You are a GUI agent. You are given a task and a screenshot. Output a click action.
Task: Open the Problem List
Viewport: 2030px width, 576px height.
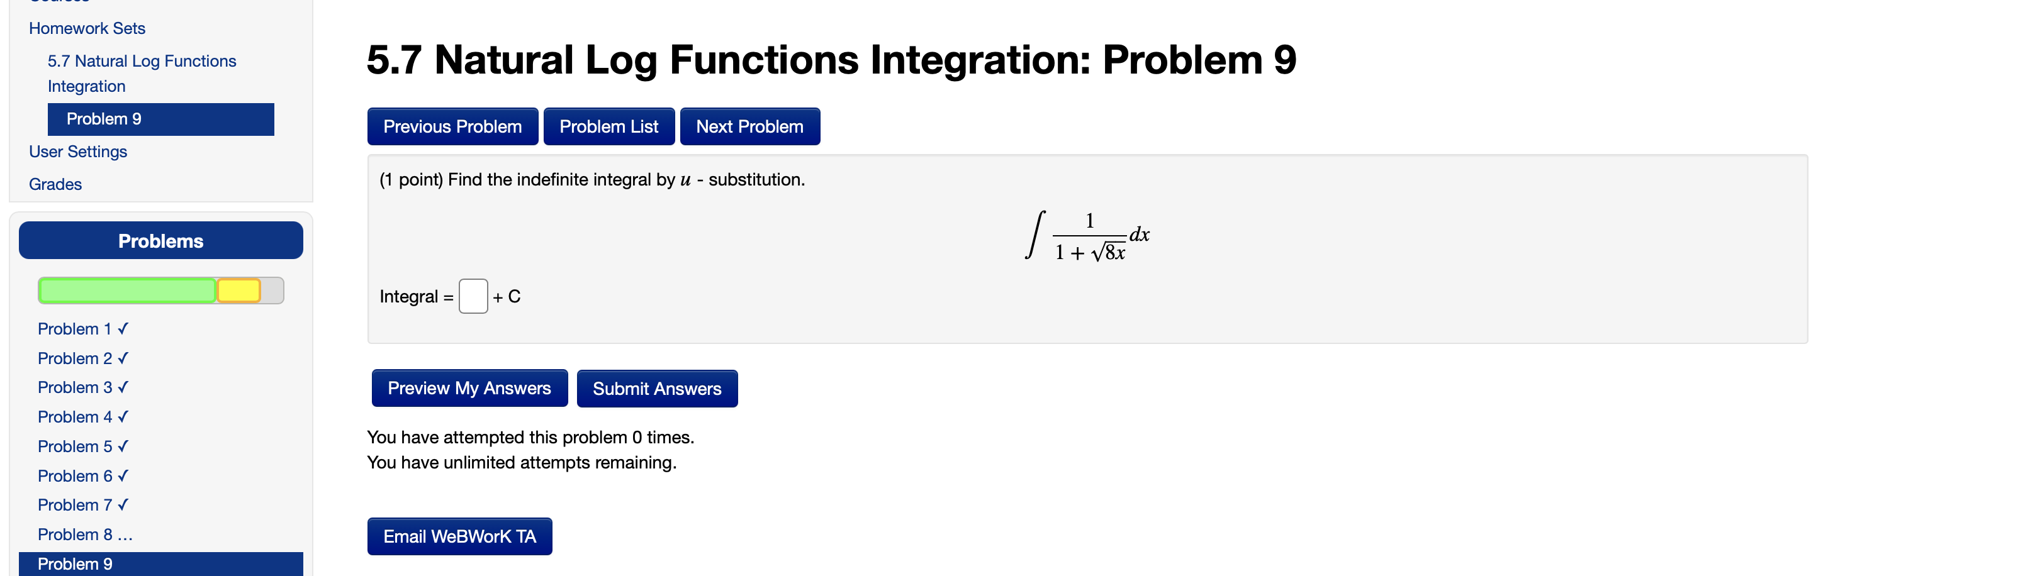click(x=608, y=126)
